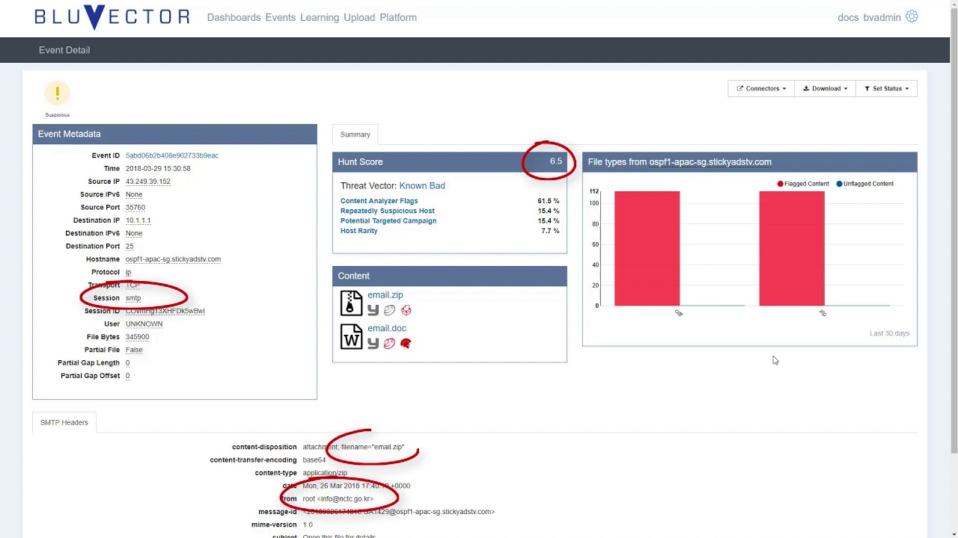This screenshot has height=538, width=958.
Task: Click the User value UNKNOWN
Action: point(144,324)
